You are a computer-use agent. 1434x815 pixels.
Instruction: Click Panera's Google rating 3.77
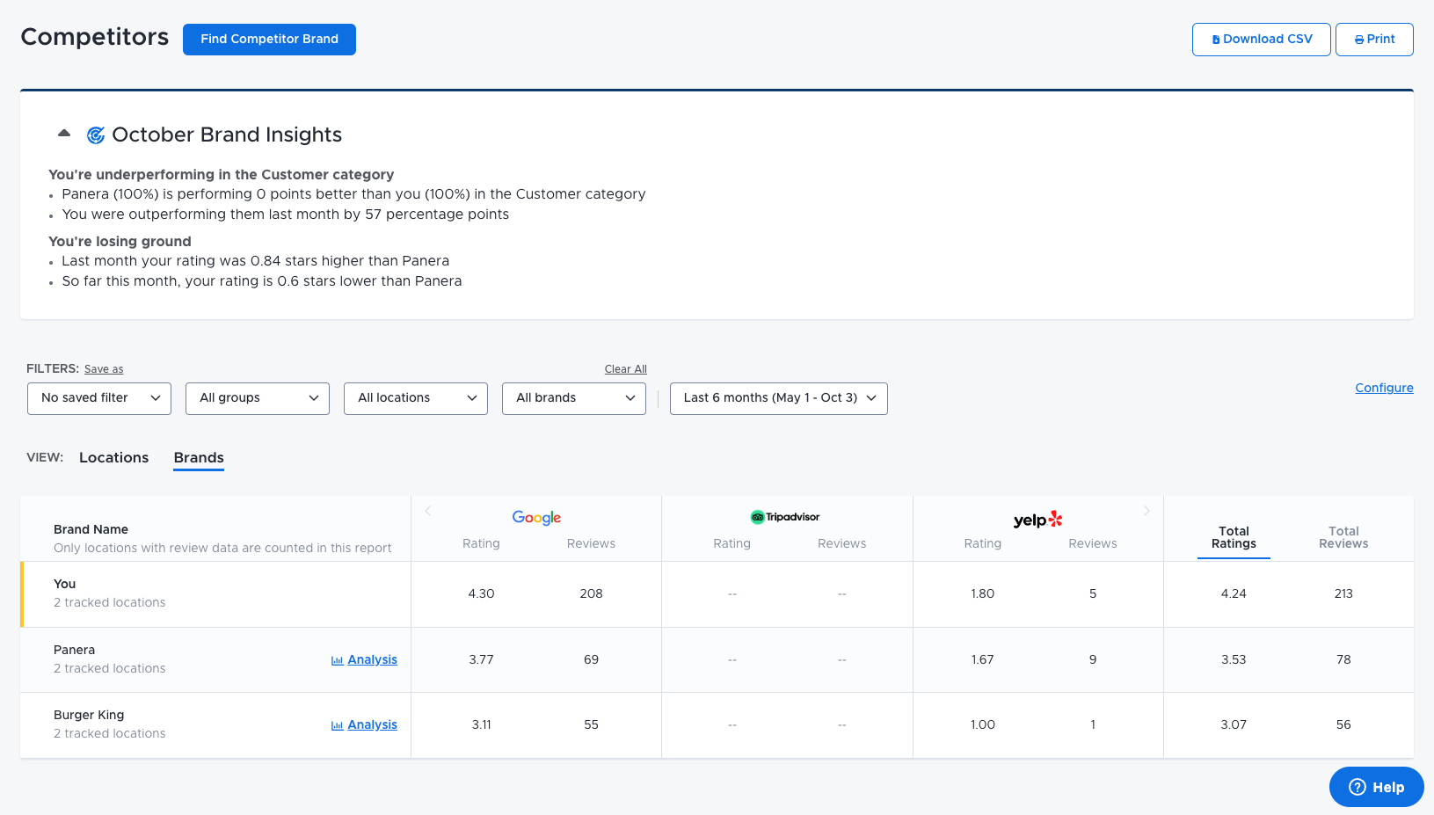(x=481, y=659)
